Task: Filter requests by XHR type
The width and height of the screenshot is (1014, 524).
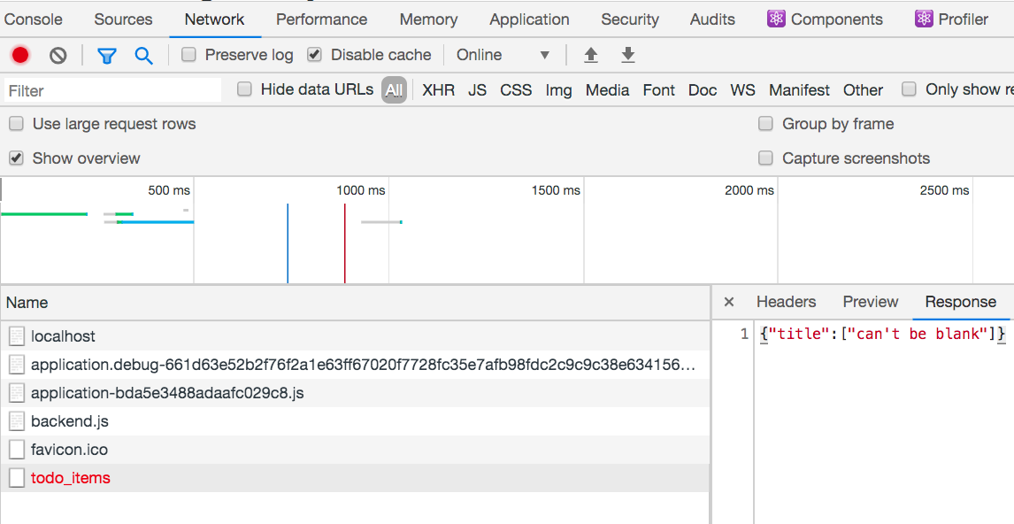Action: coord(438,89)
